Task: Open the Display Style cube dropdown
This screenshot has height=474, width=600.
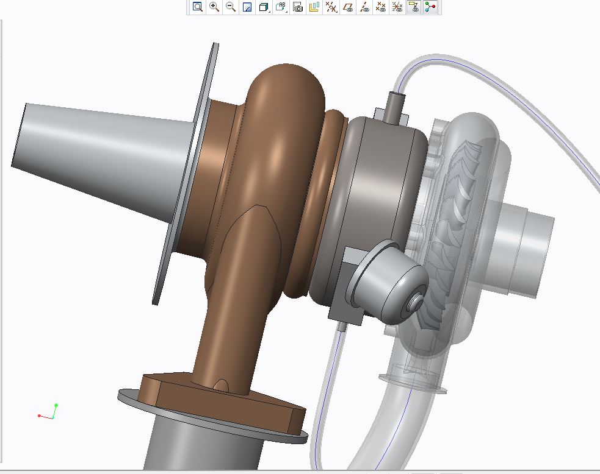Action: pyautogui.click(x=264, y=7)
